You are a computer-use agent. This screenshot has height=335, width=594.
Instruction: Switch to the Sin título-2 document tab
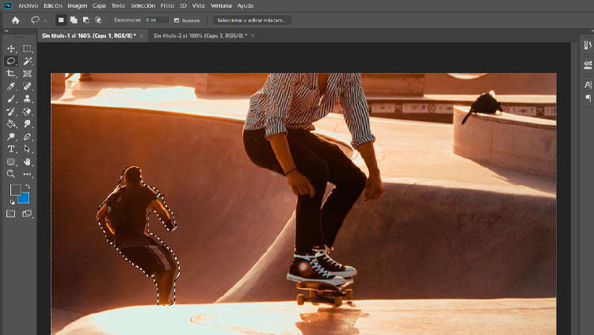(x=200, y=36)
